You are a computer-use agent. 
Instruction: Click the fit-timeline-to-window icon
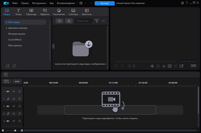point(17,81)
